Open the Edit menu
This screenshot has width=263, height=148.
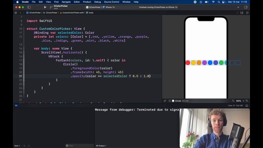pos(41,2)
